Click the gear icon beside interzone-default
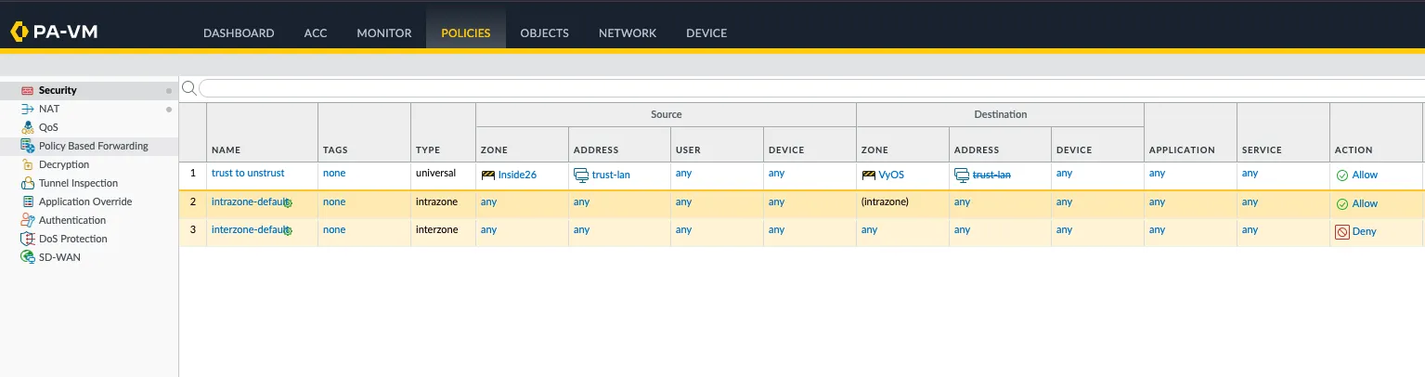Image resolution: width=1425 pixels, height=377 pixels. tap(288, 231)
